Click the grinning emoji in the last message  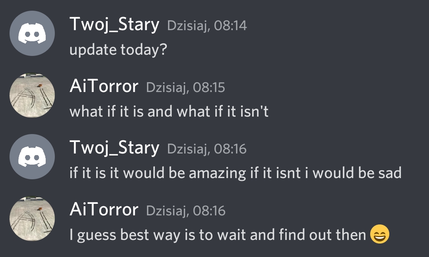379,234
